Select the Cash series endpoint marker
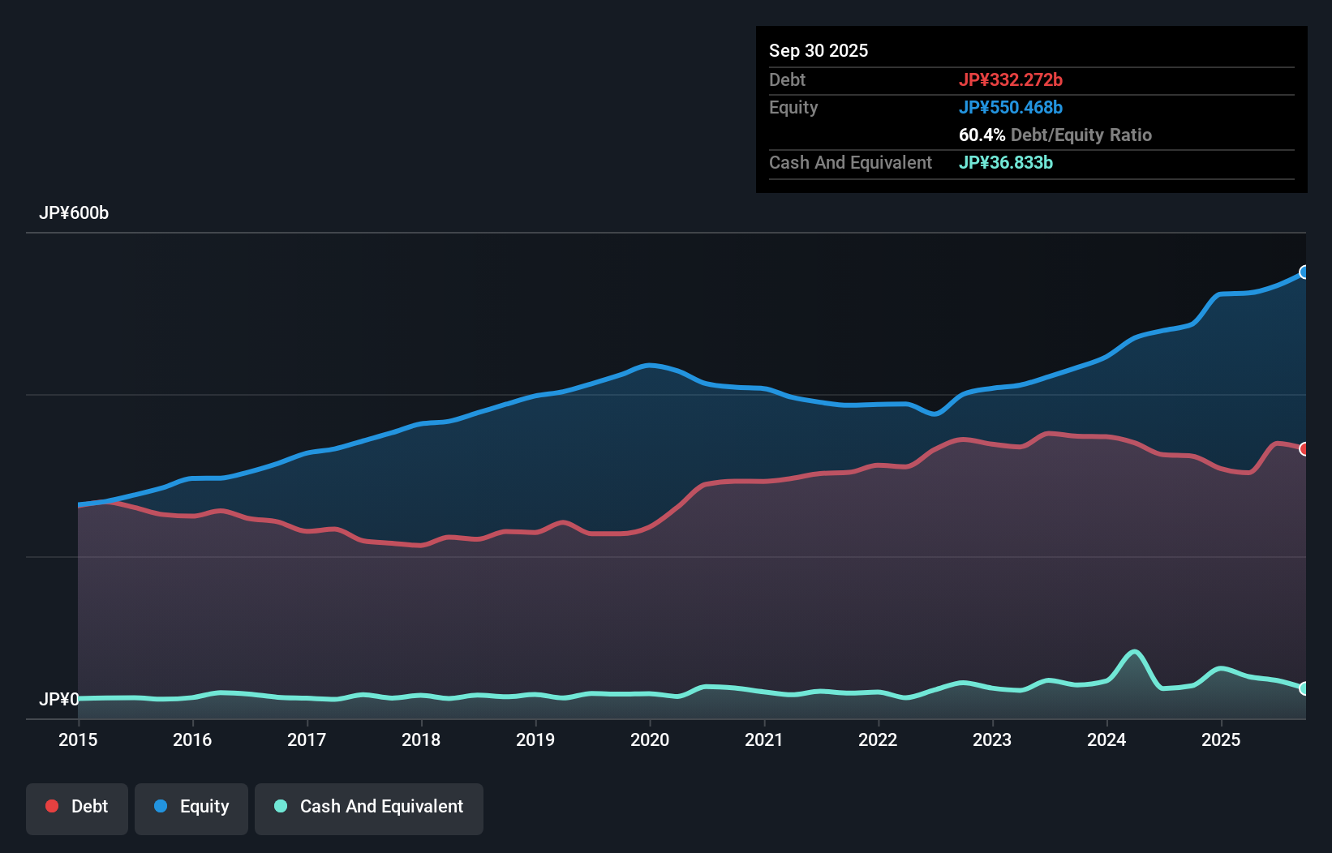Viewport: 1332px width, 853px height. tap(1304, 688)
